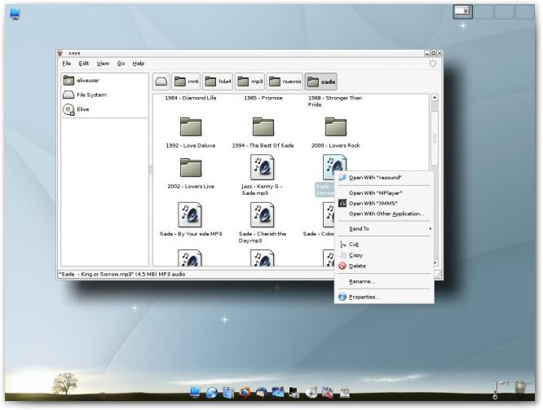Launch Firefox from the bottom dock
The image size is (543, 410).
(x=244, y=393)
